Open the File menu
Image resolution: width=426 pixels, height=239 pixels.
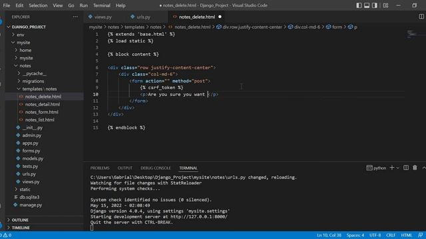(7, 5)
